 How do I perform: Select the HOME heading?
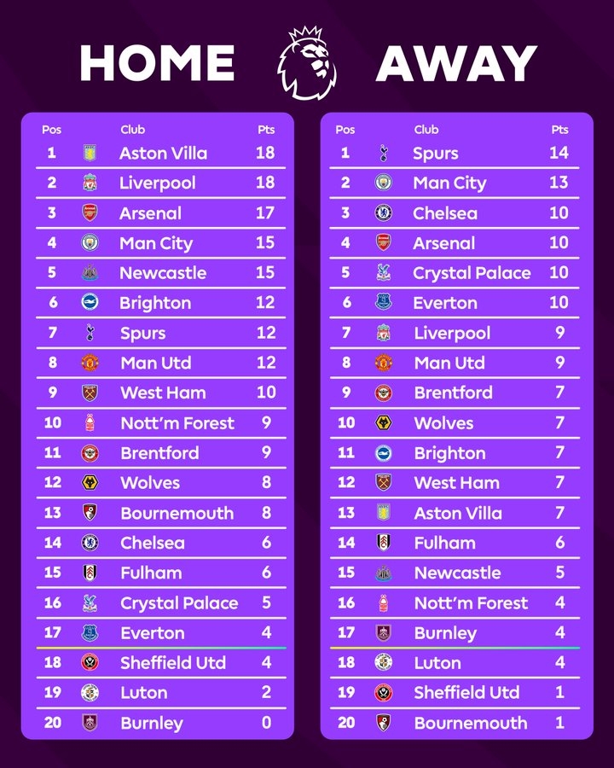pyautogui.click(x=157, y=63)
